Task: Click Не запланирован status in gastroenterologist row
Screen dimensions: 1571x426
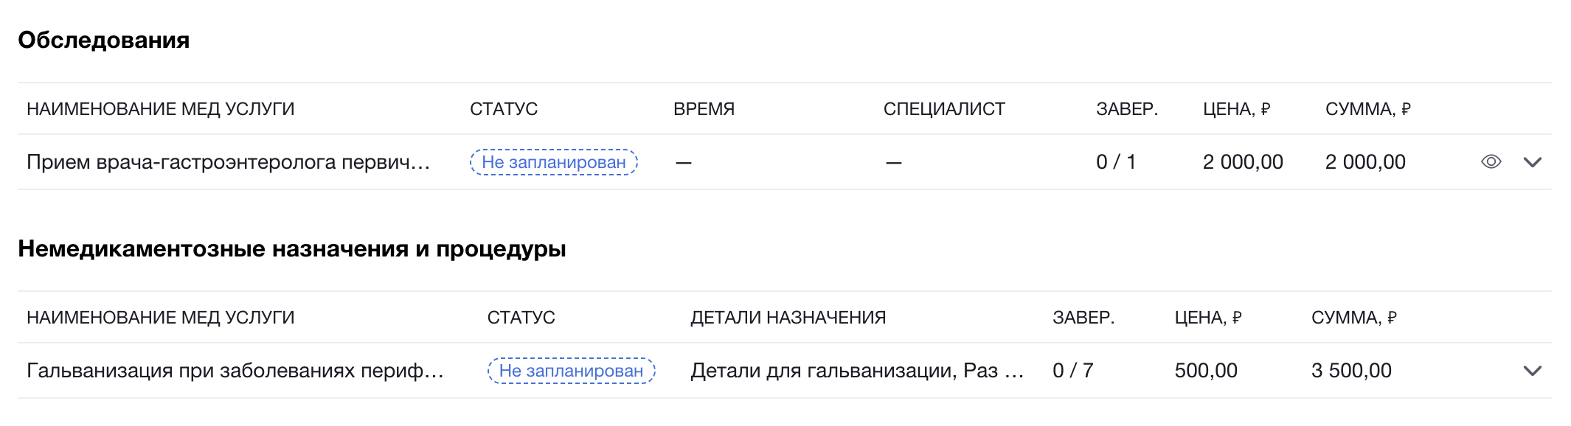Action: pyautogui.click(x=553, y=162)
